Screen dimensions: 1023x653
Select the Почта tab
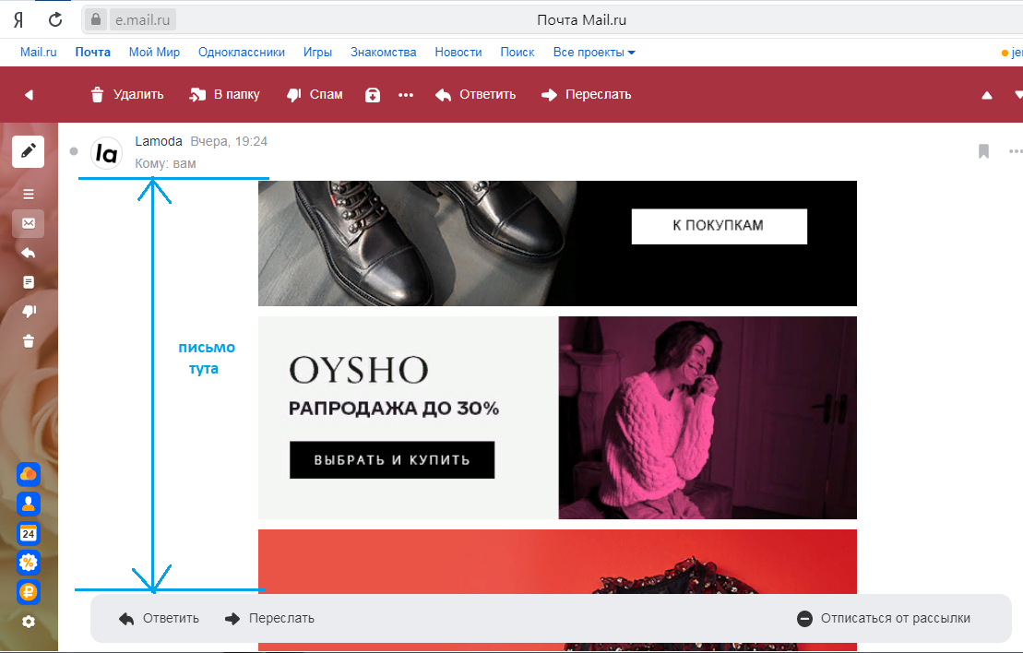[x=92, y=53]
